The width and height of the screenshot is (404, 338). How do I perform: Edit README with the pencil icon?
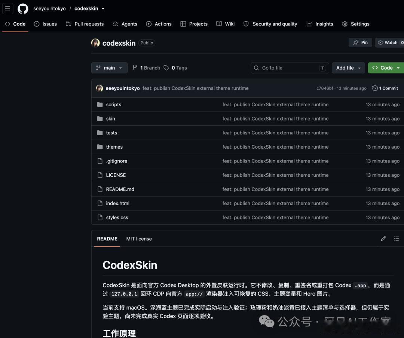coord(383,238)
